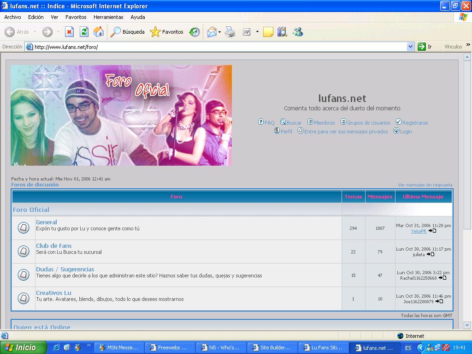Click the page scrollbar down arrow
Image resolution: width=472 pixels, height=354 pixels.
467,326
